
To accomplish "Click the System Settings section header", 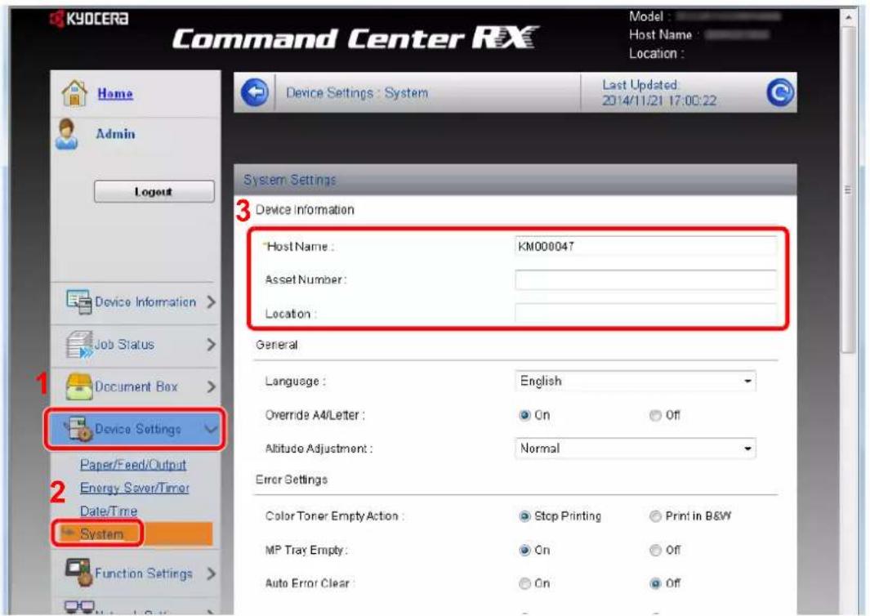I will coord(515,180).
